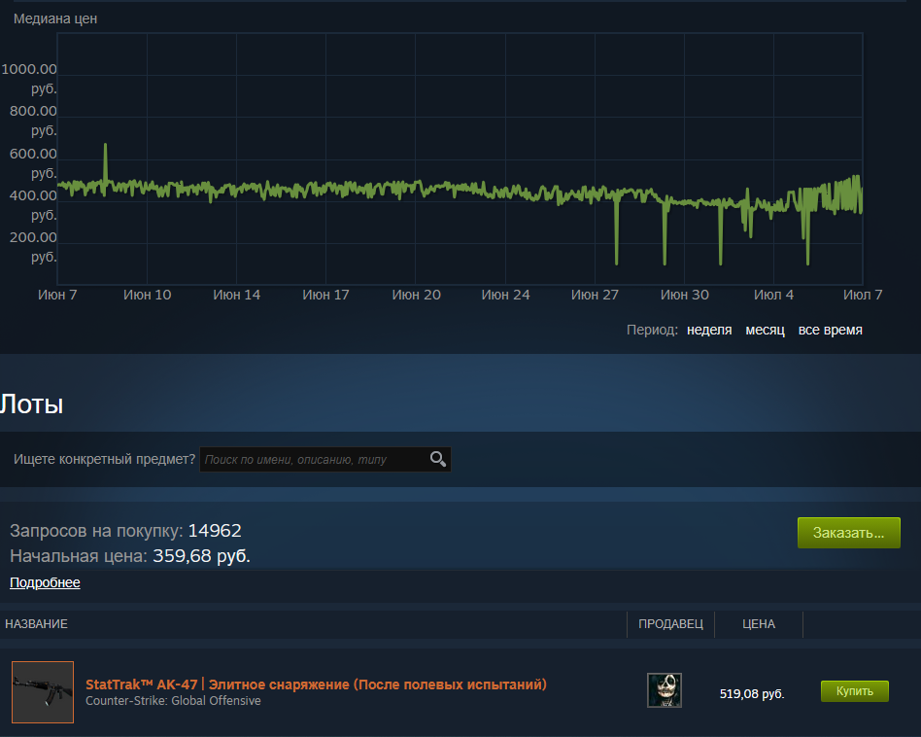
Task: Click the 600.00 руб. price axis label
Action: [33, 163]
